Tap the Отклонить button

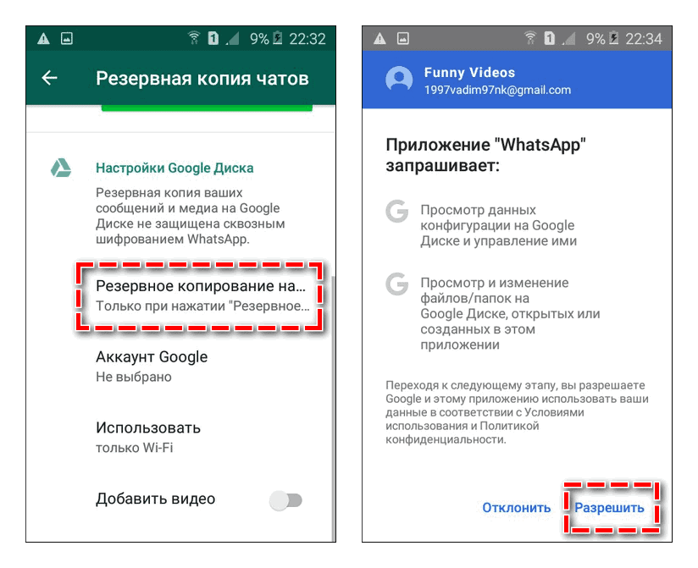click(517, 508)
